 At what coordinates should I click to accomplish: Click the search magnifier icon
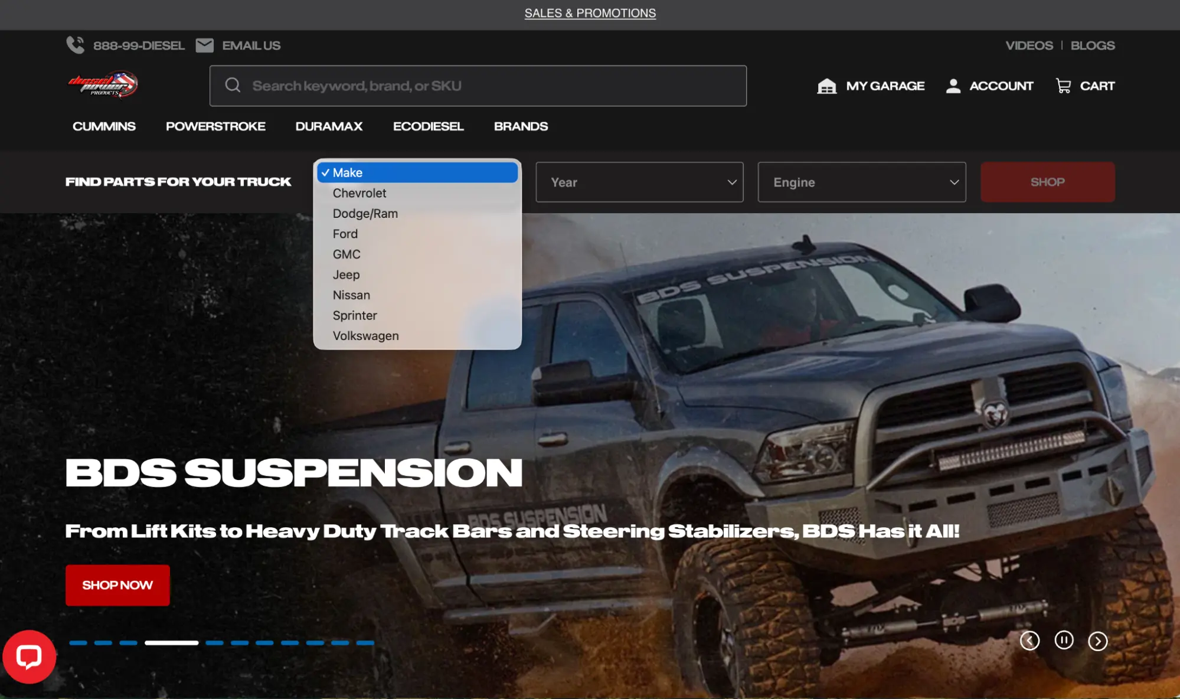click(x=233, y=85)
